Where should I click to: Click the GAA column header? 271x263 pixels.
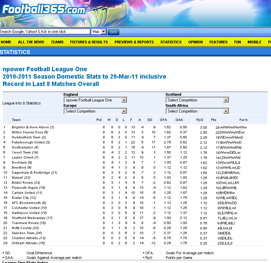(179, 120)
